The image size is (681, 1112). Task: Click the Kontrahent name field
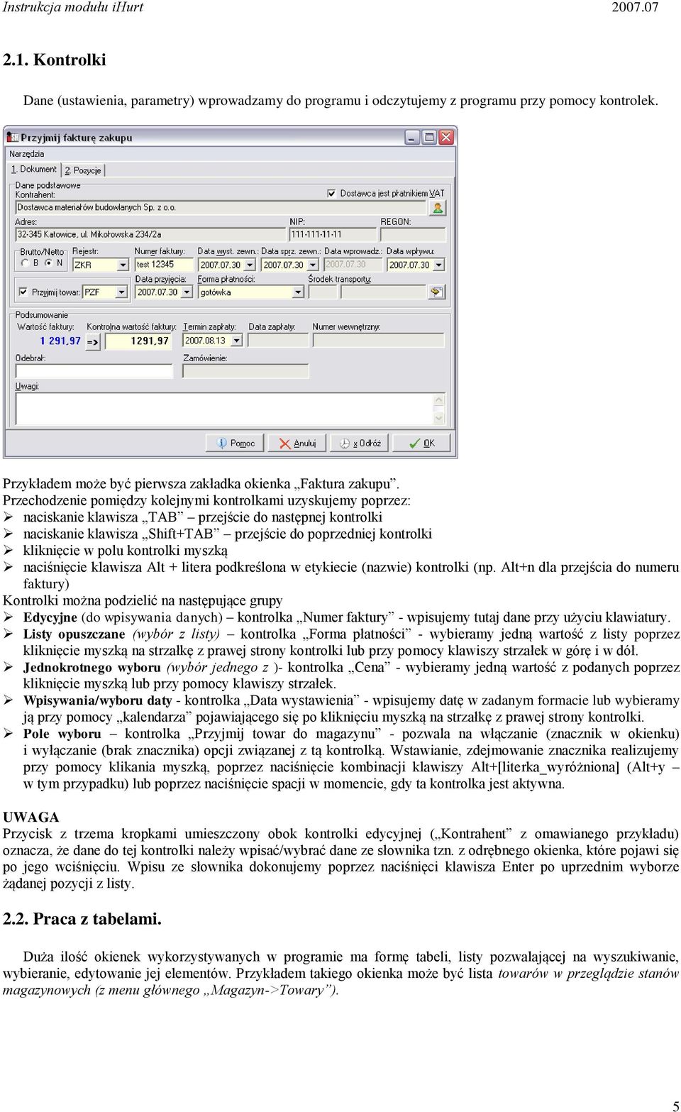(x=222, y=208)
